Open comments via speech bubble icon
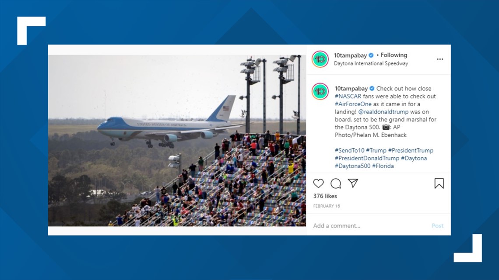Viewport: 499px width, 280px height. [x=335, y=183]
